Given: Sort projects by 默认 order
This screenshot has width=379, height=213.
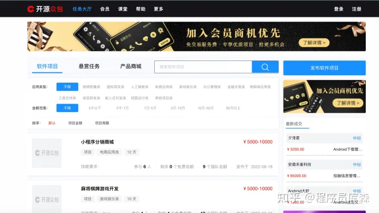Looking at the screenshot, I should 52,123.
